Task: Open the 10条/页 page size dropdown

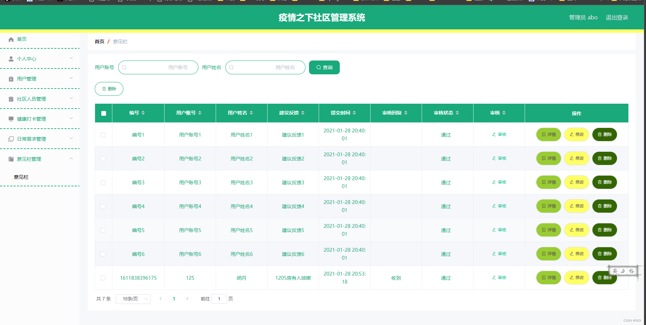Action: pyautogui.click(x=133, y=299)
